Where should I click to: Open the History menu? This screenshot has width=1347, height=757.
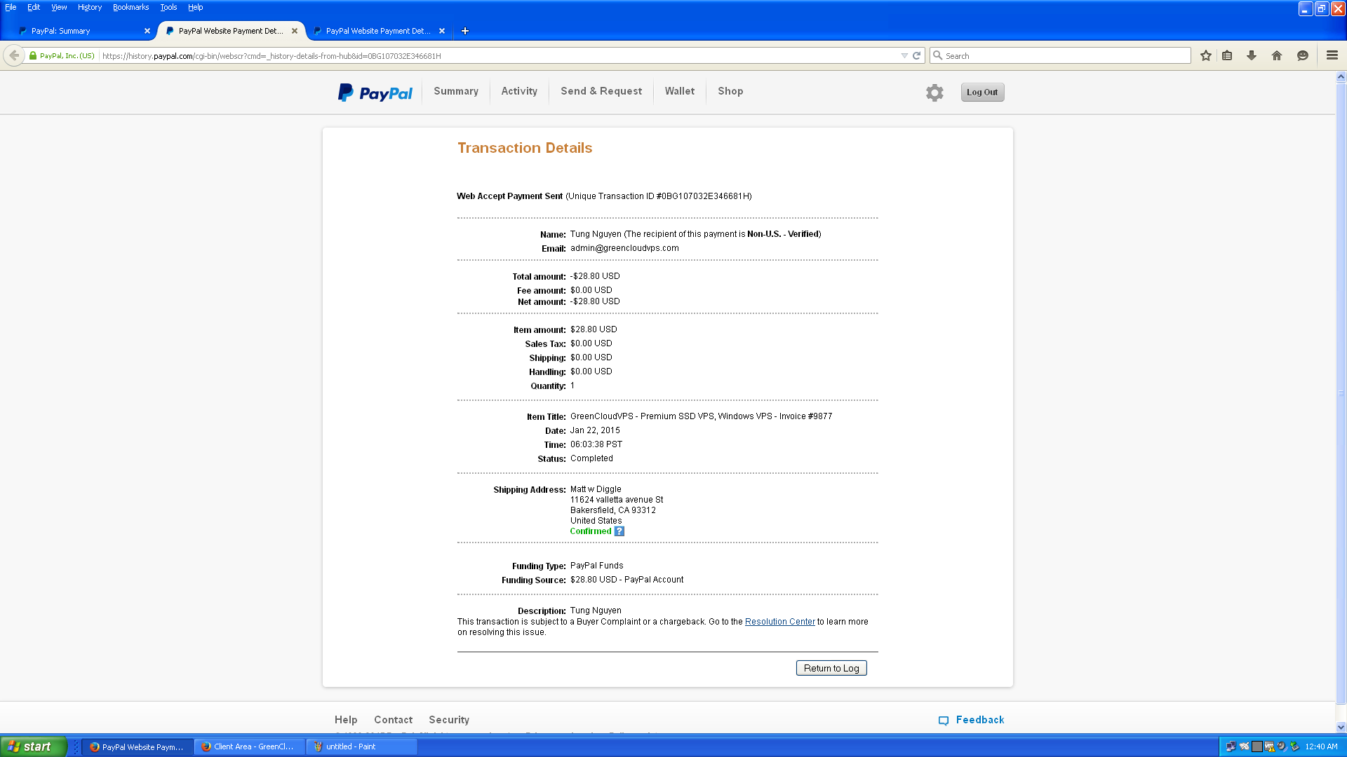tap(89, 8)
